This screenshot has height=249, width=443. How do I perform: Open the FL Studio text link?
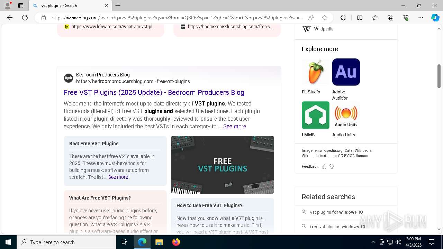tap(311, 92)
